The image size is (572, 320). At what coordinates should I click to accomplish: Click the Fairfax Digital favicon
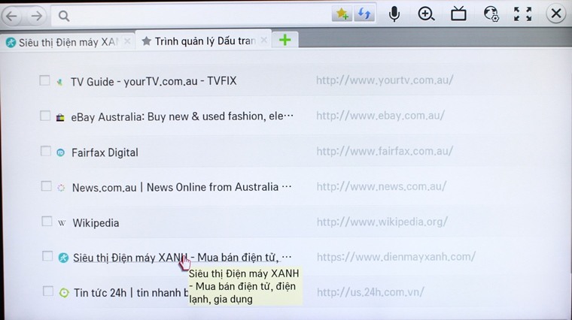tap(60, 152)
